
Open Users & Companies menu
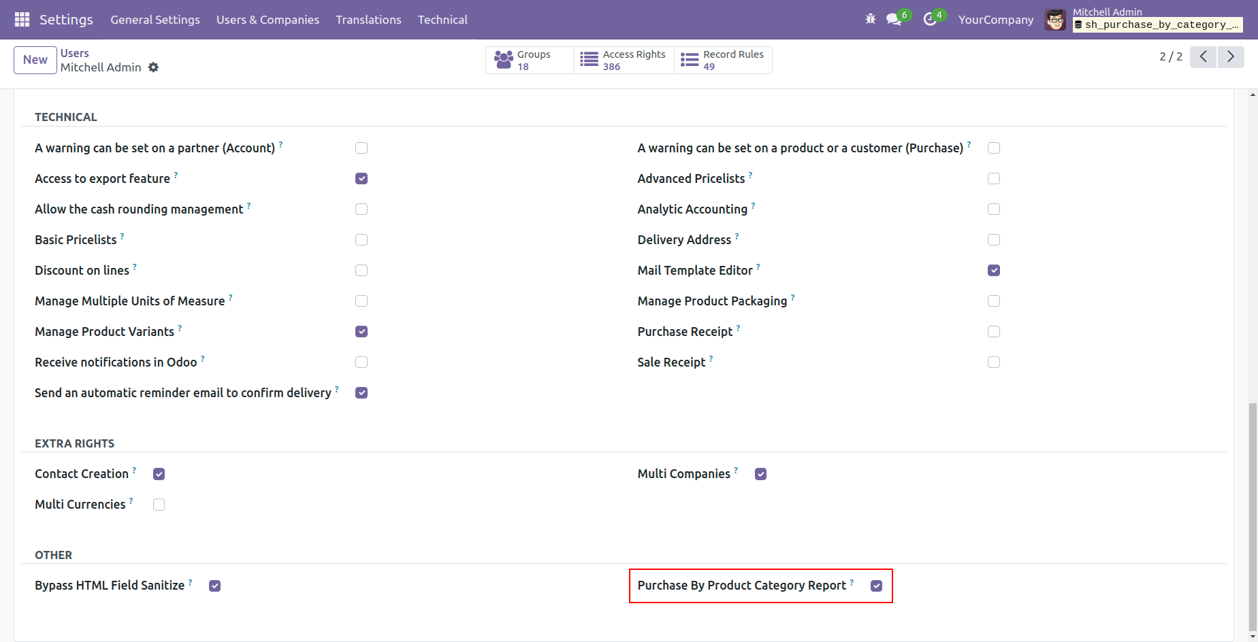(x=268, y=20)
